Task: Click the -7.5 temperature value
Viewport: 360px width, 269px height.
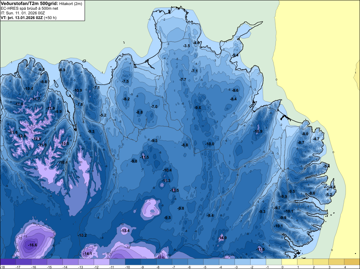Action: [125, 81]
